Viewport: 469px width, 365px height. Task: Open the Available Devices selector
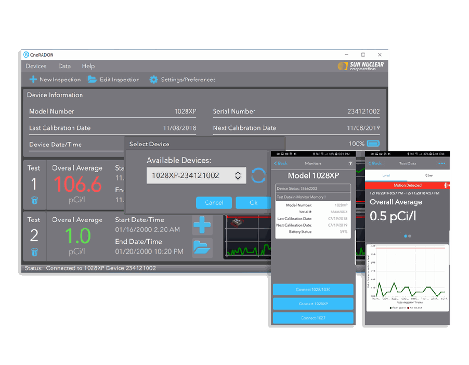pyautogui.click(x=196, y=175)
